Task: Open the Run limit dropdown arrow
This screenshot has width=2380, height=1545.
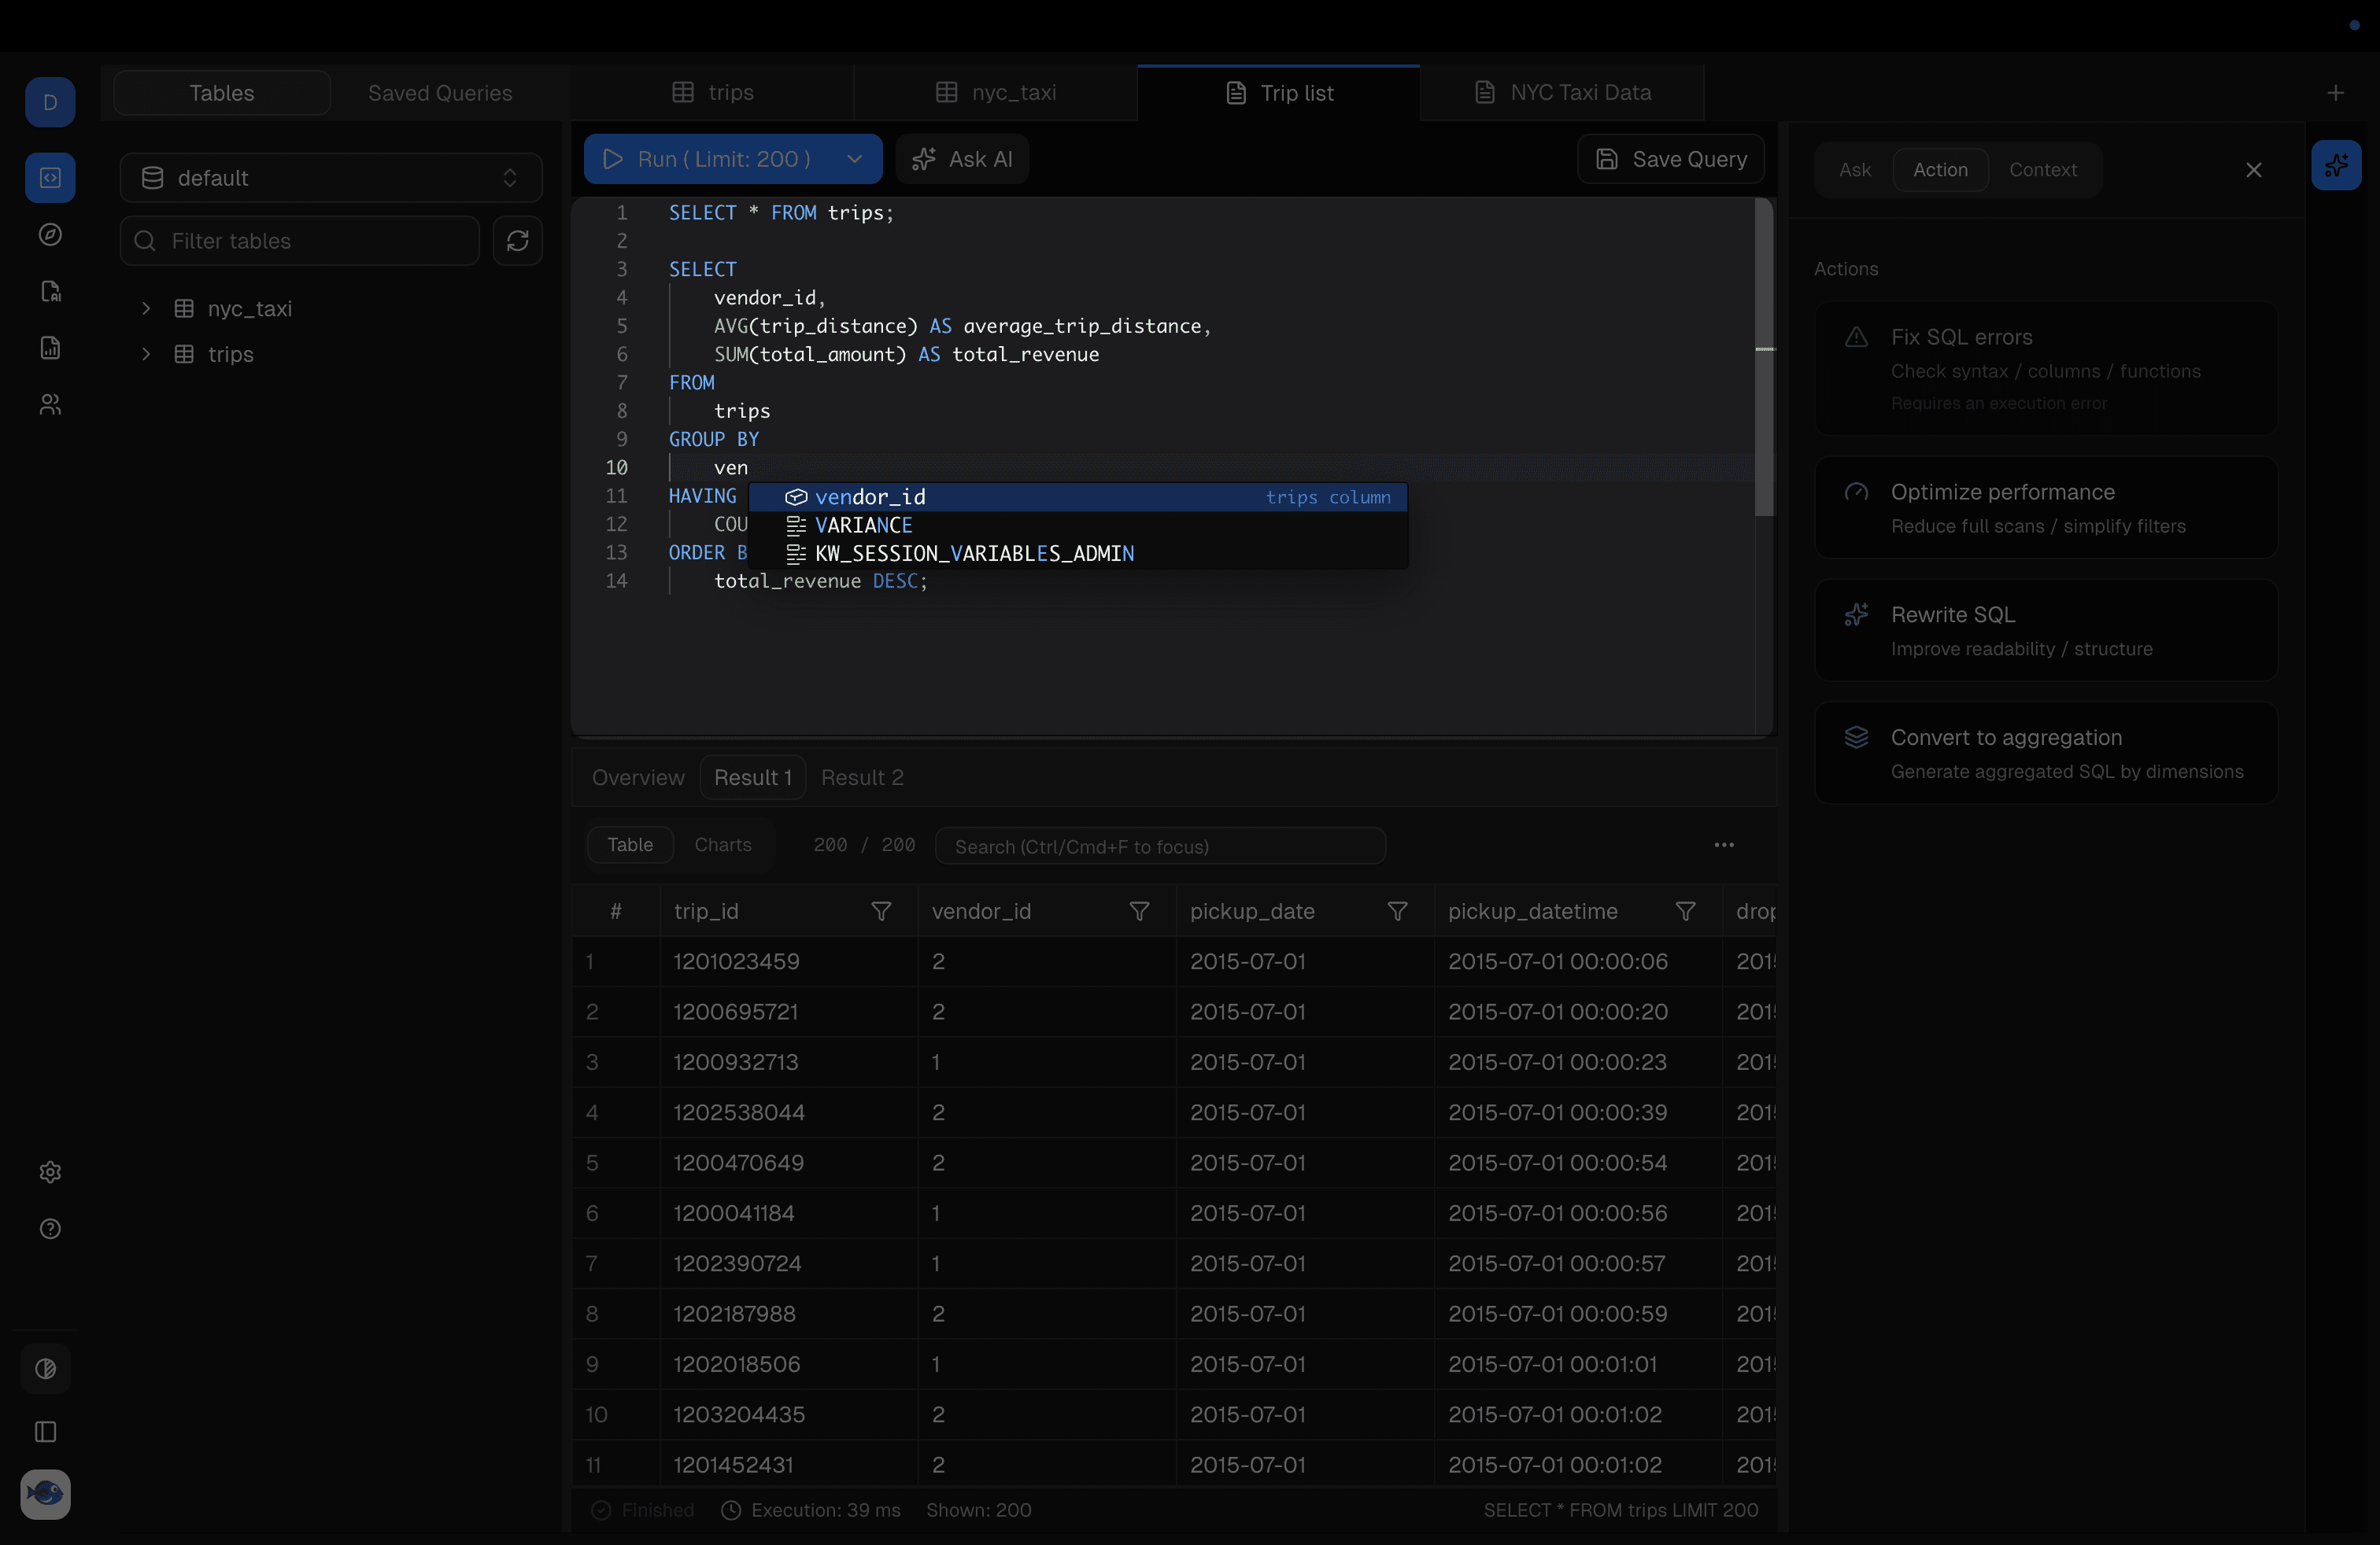Action: [x=854, y=159]
